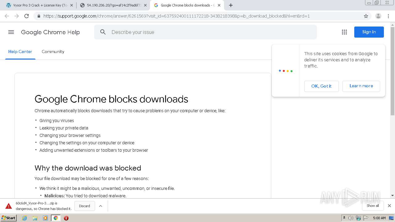Go forward using the browser forward arrow
Screen dimensions: 395x222
point(17,16)
